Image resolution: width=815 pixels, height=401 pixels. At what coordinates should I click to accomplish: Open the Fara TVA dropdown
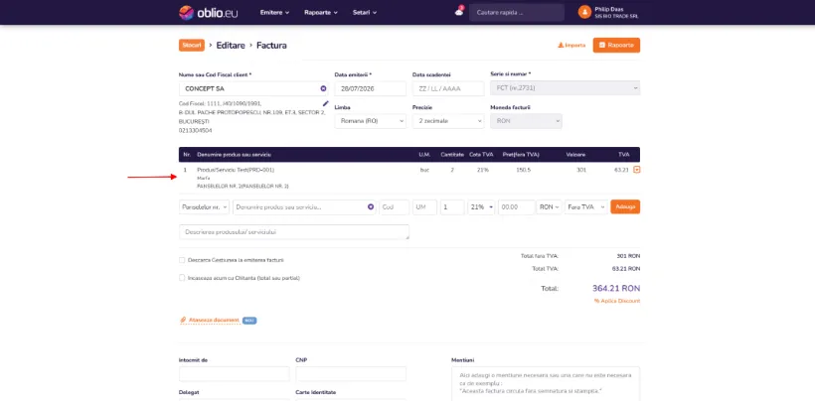586,207
